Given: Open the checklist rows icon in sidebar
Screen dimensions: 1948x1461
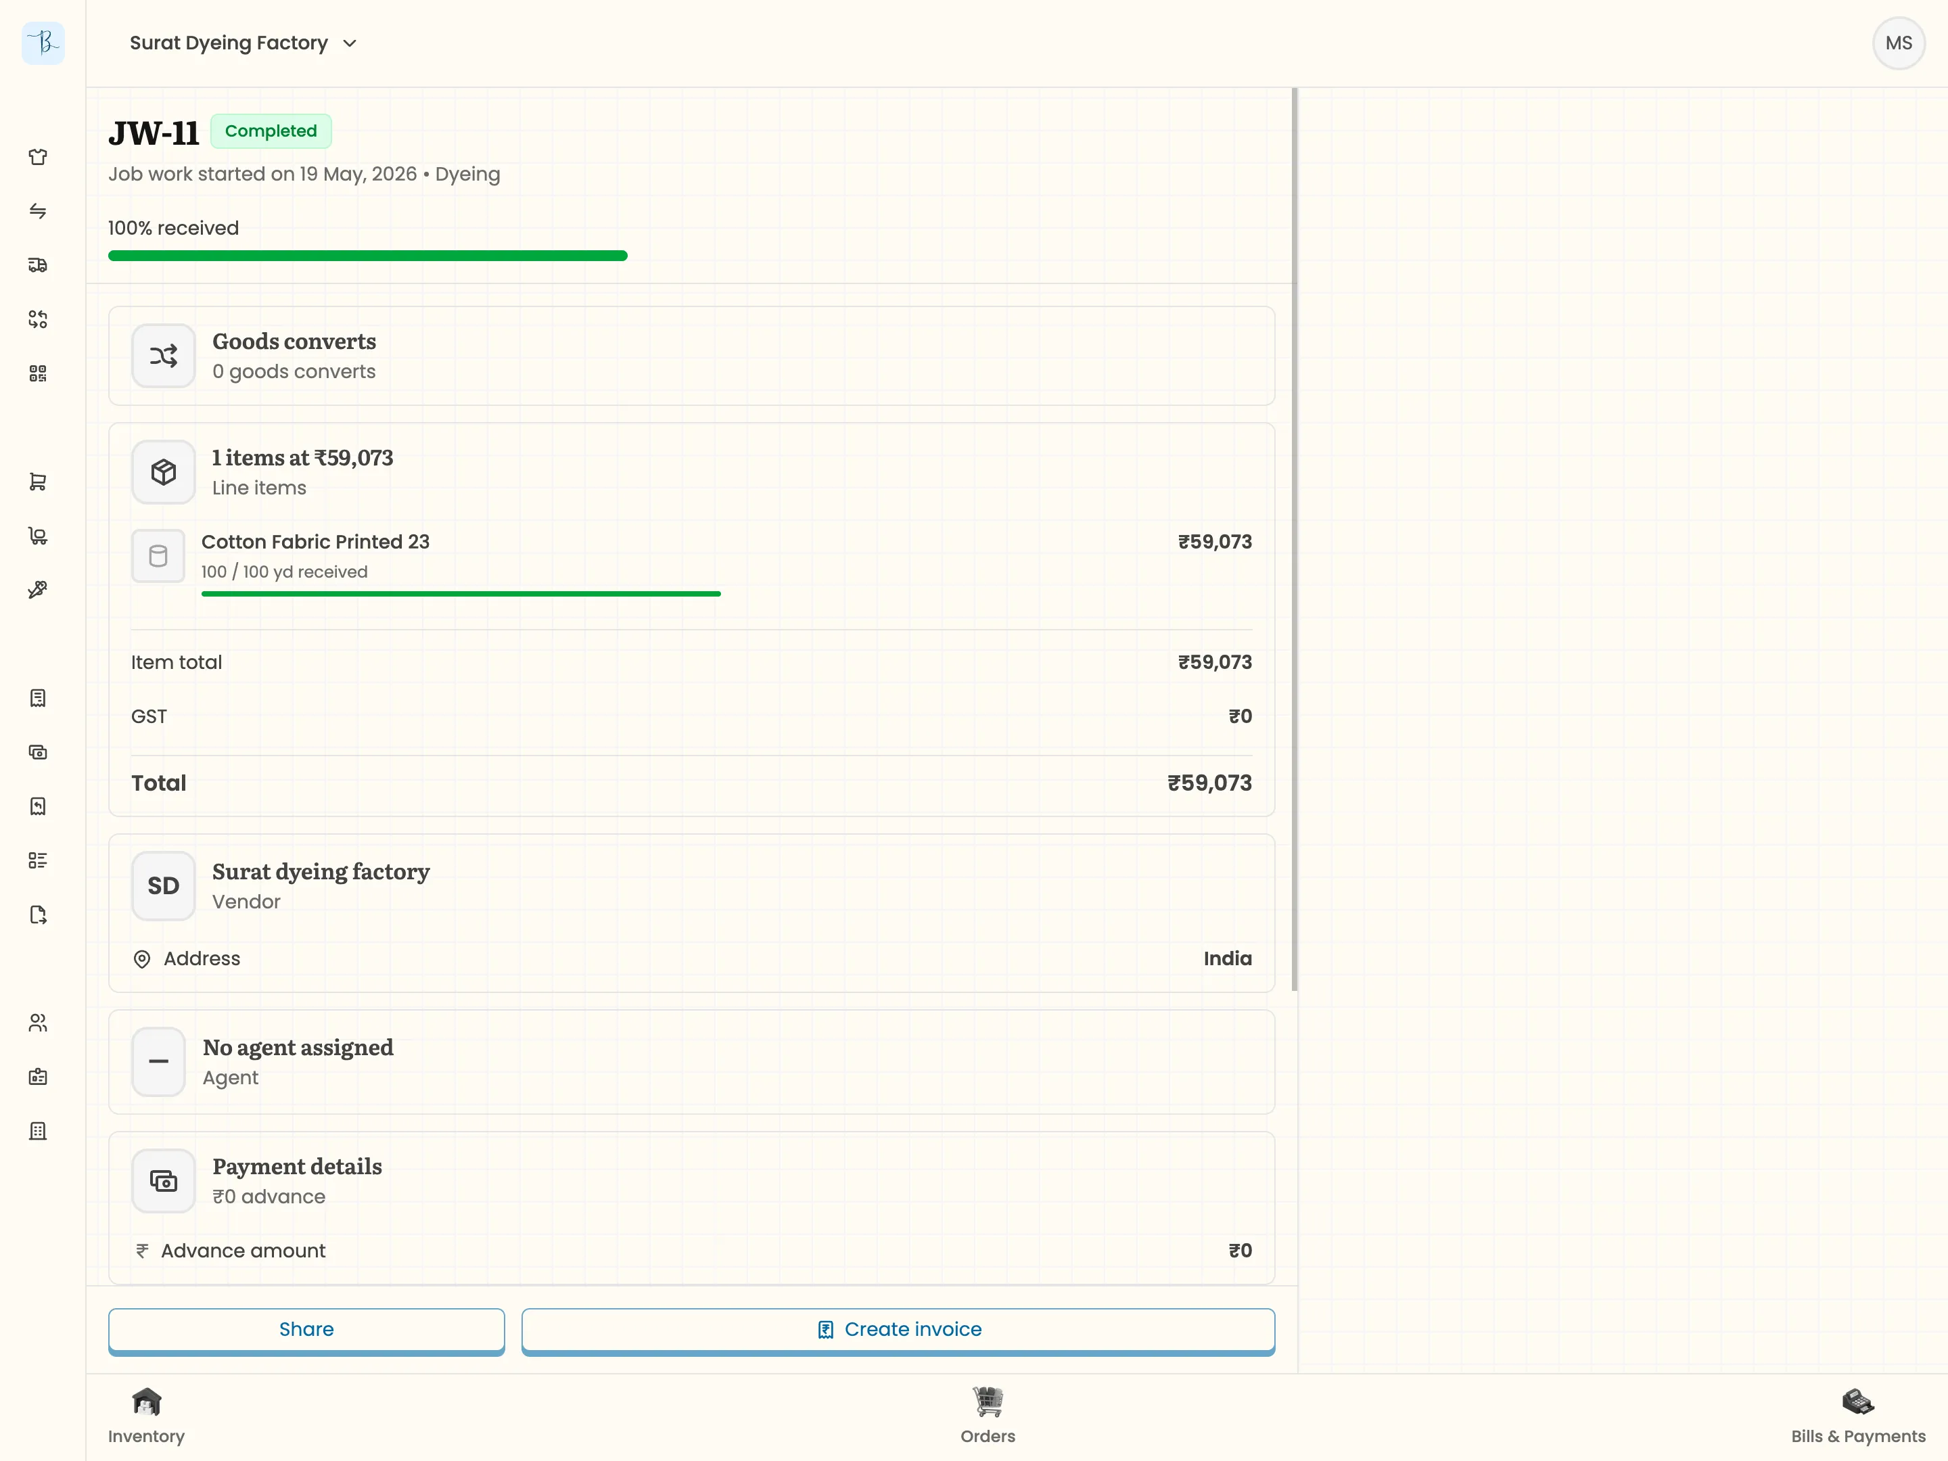Looking at the screenshot, I should pyautogui.click(x=38, y=860).
